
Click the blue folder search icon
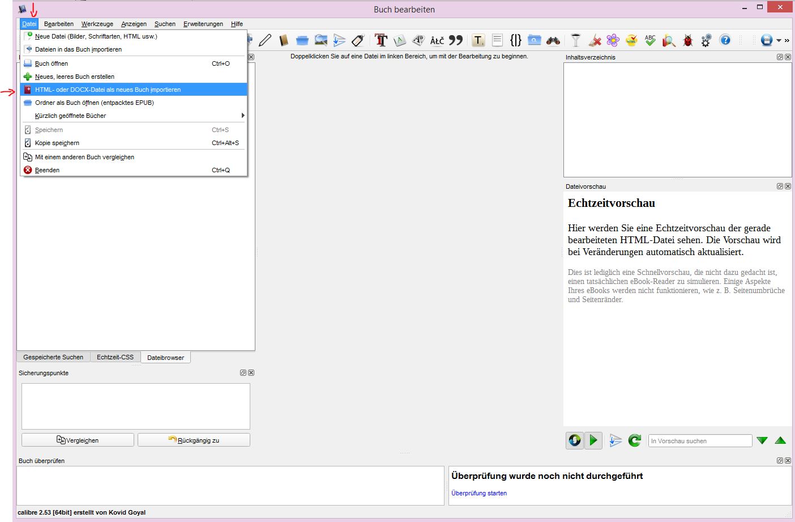[535, 40]
